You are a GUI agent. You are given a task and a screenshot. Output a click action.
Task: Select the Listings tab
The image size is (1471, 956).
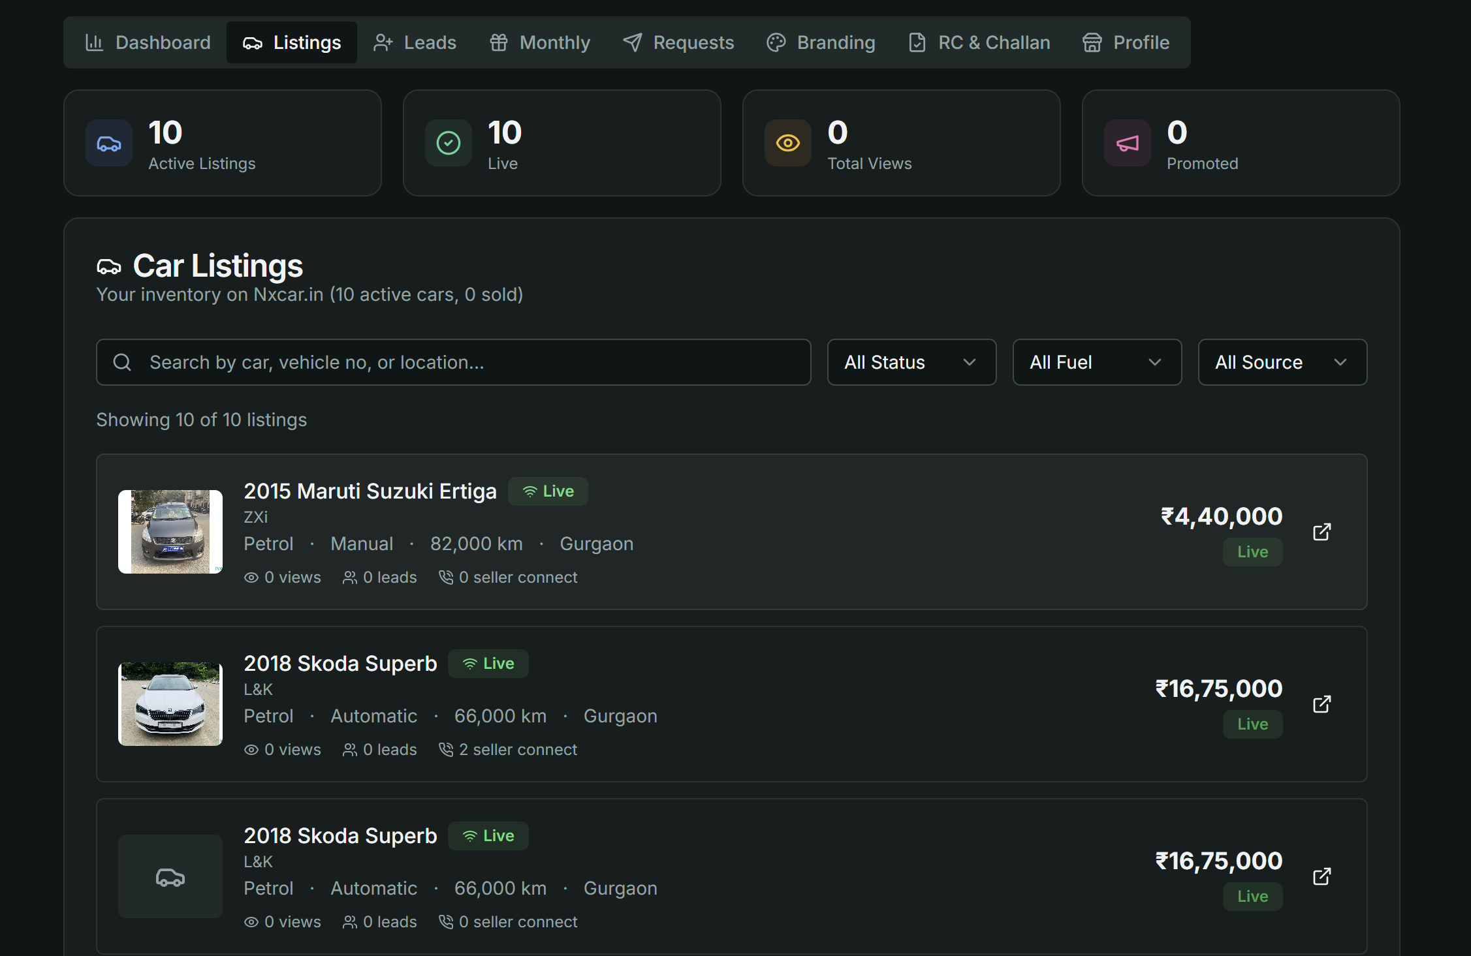(292, 42)
